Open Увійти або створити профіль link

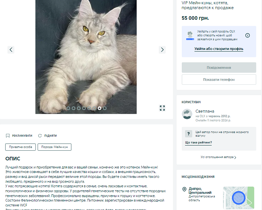tap(219, 49)
